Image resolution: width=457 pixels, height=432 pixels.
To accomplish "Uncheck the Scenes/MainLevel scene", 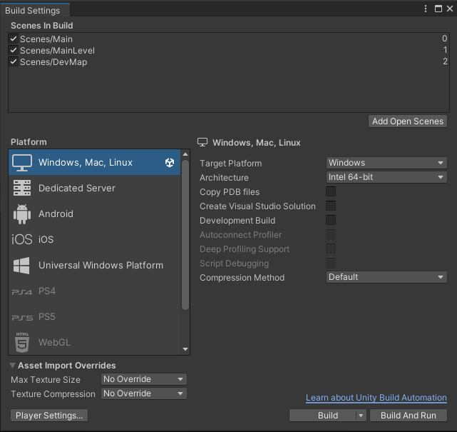I will point(14,50).
